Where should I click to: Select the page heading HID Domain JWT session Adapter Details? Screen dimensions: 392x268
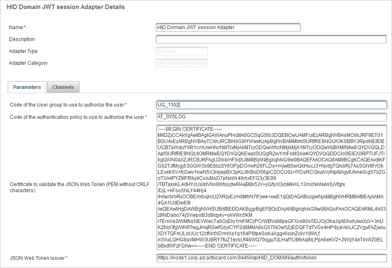66,7
